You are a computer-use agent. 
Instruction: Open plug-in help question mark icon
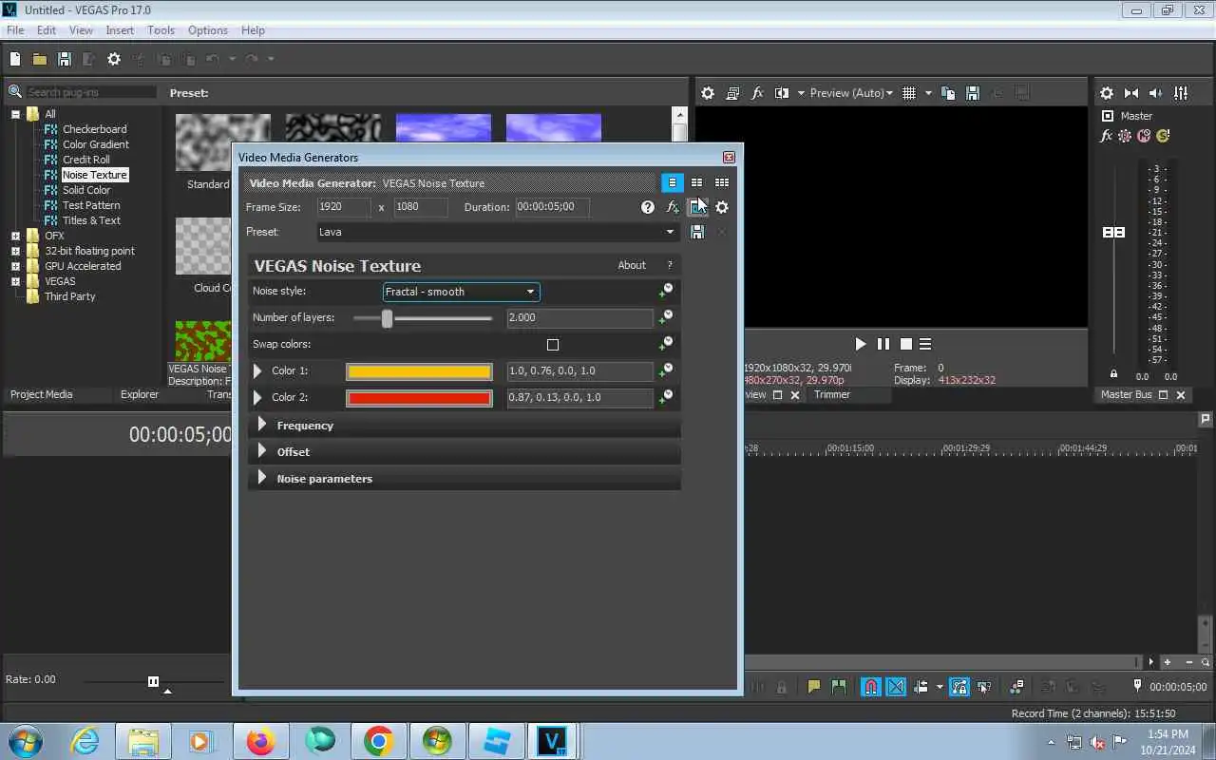648,207
